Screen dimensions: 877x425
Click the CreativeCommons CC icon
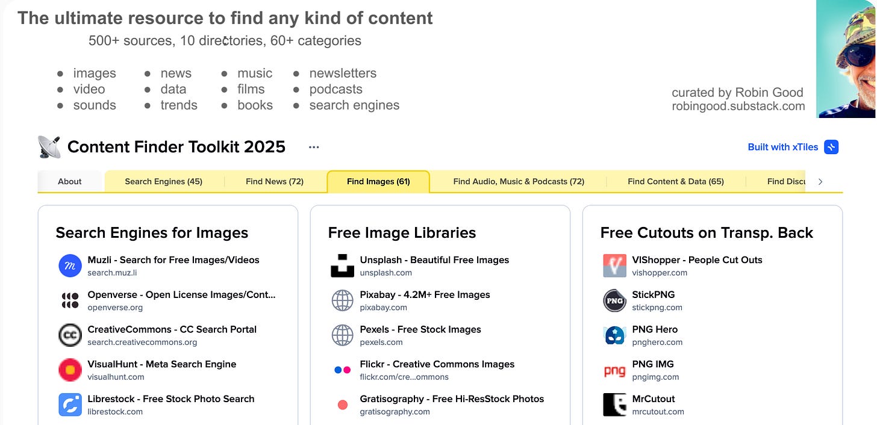pyautogui.click(x=70, y=335)
